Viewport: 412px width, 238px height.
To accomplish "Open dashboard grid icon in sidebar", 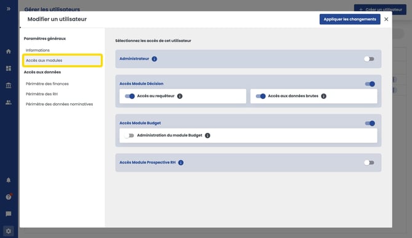I will pyautogui.click(x=9, y=68).
